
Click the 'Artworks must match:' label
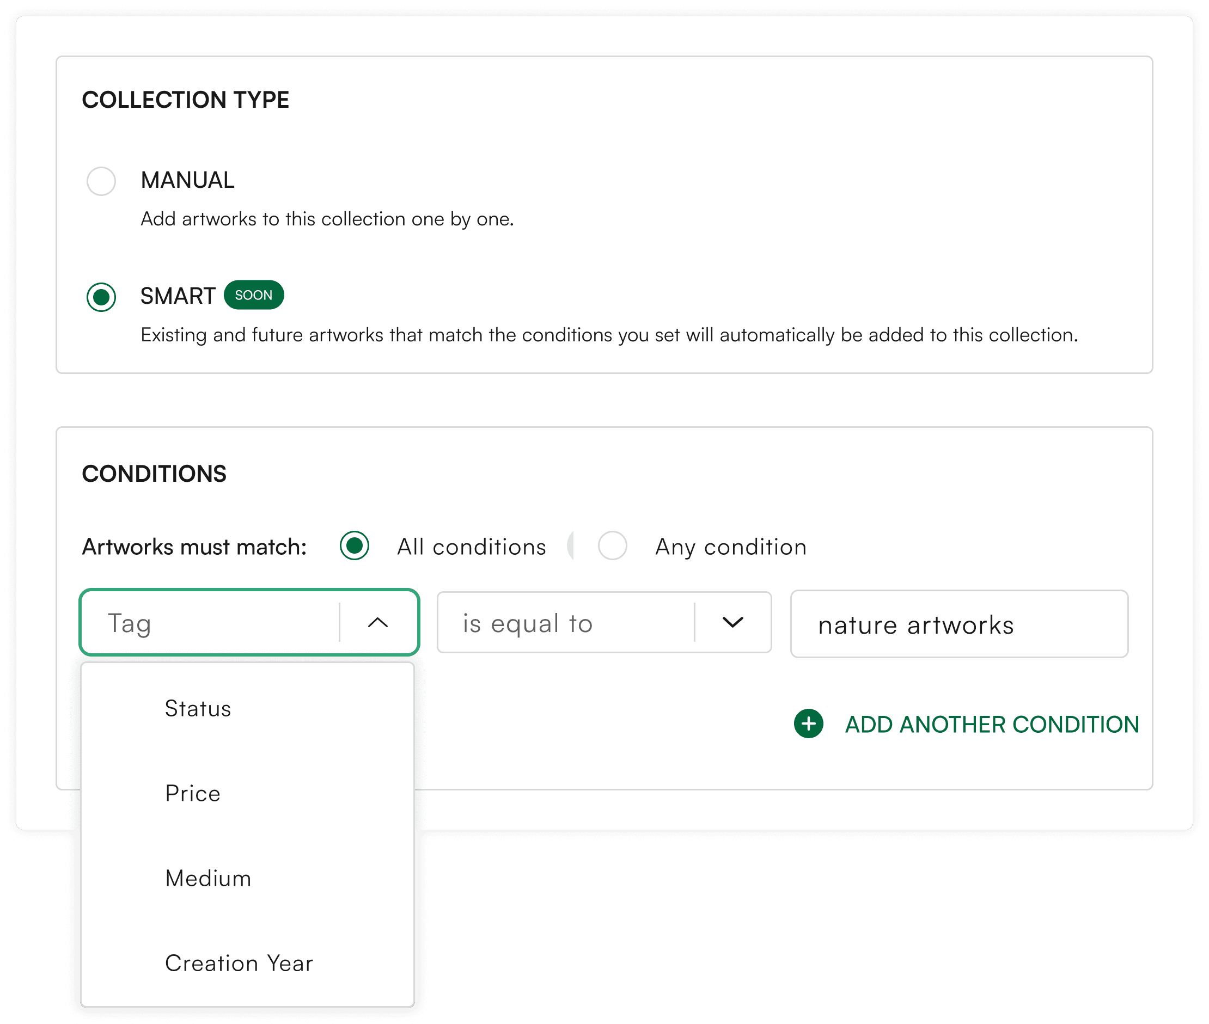(194, 547)
